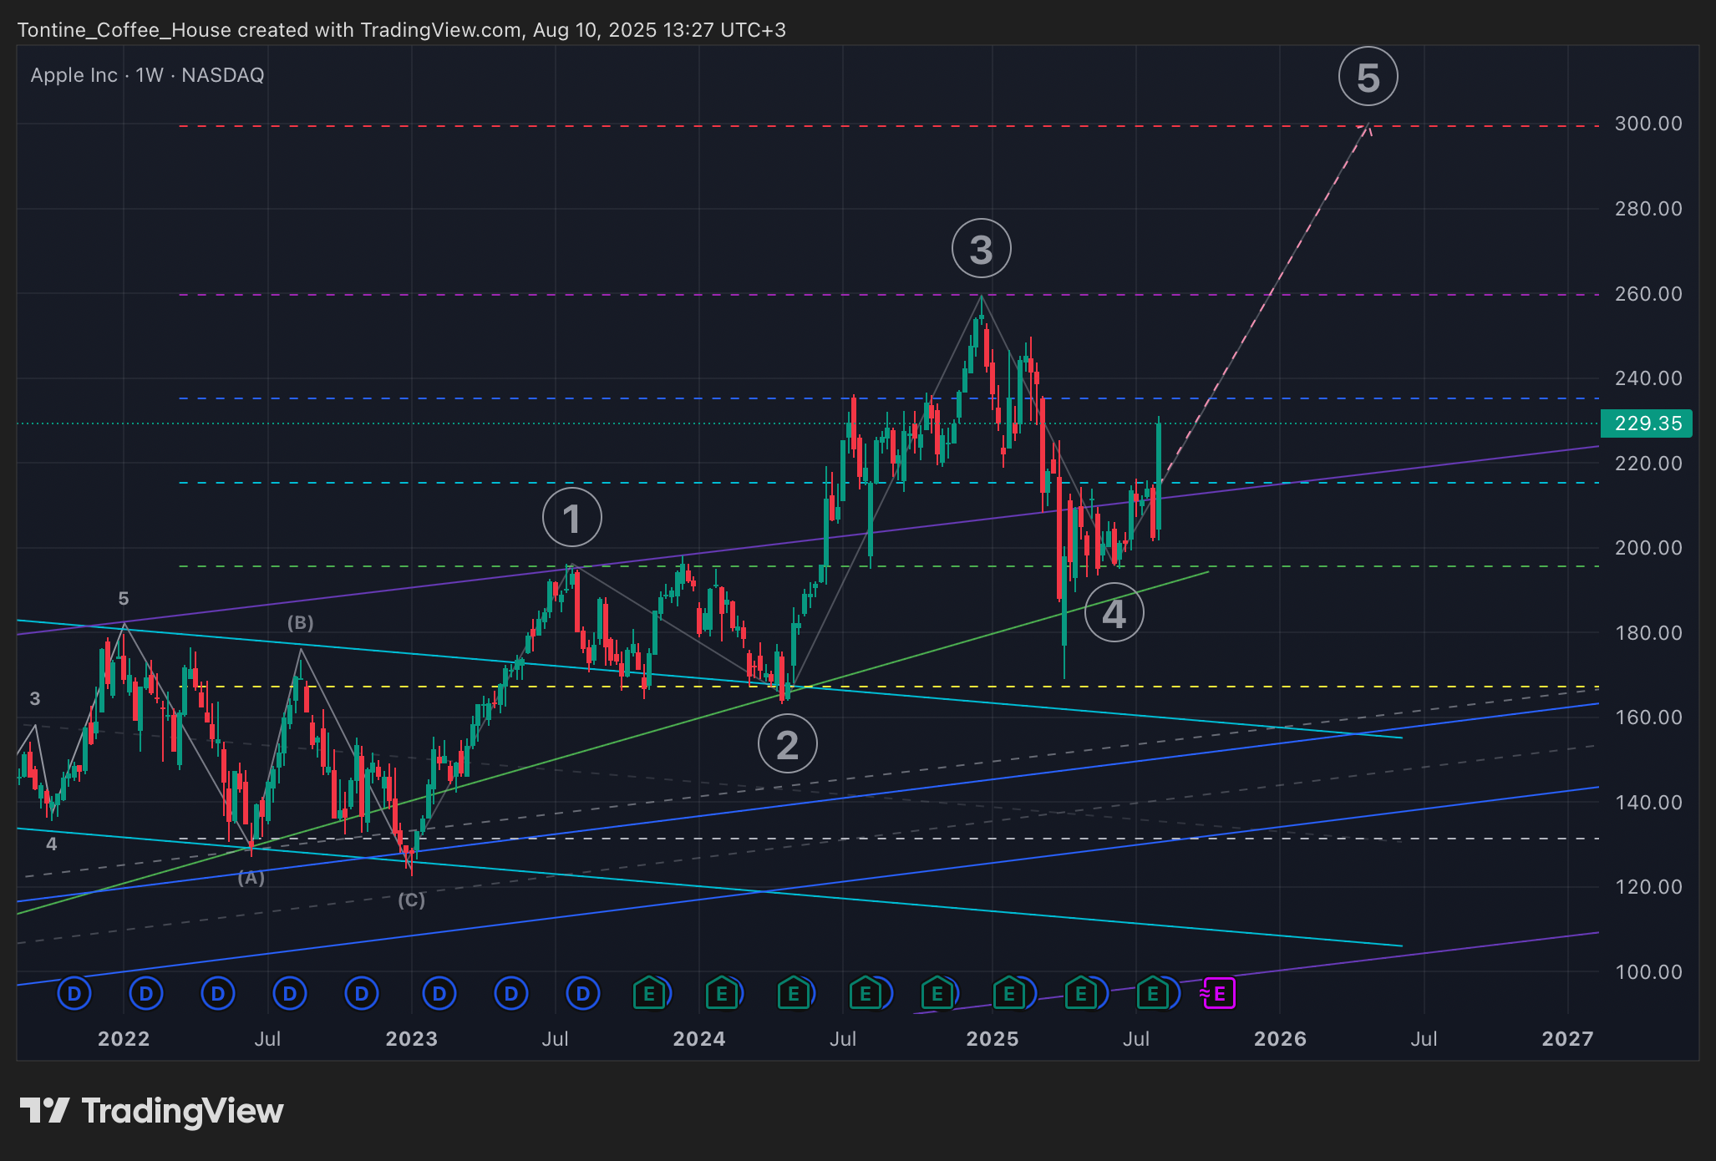The height and width of the screenshot is (1161, 1716).
Task: Click the Apple Inc · 1W · NASDAQ title
Action: pyautogui.click(x=148, y=75)
